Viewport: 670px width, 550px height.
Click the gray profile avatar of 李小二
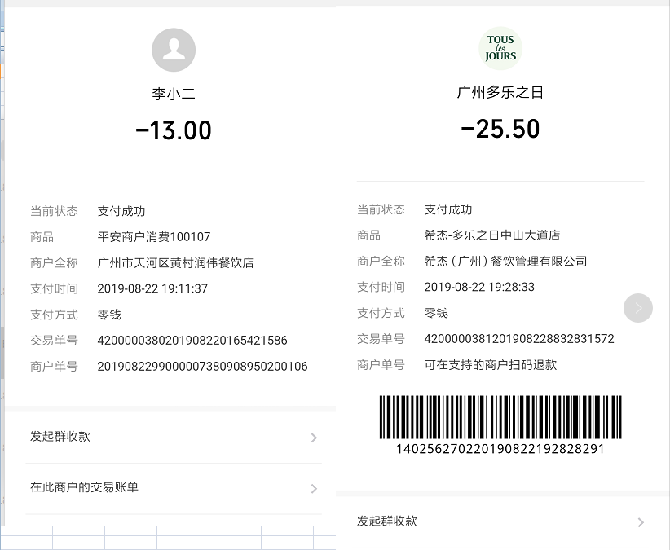(174, 50)
